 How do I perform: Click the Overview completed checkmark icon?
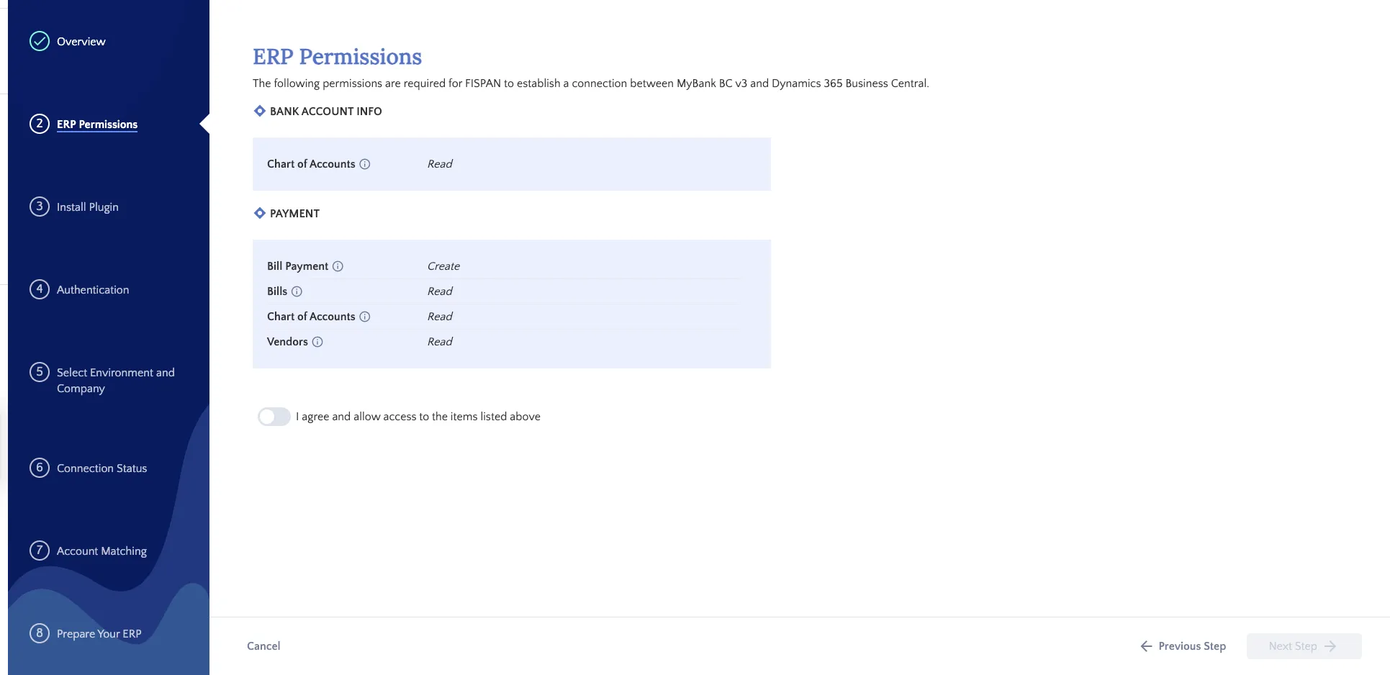pos(40,41)
